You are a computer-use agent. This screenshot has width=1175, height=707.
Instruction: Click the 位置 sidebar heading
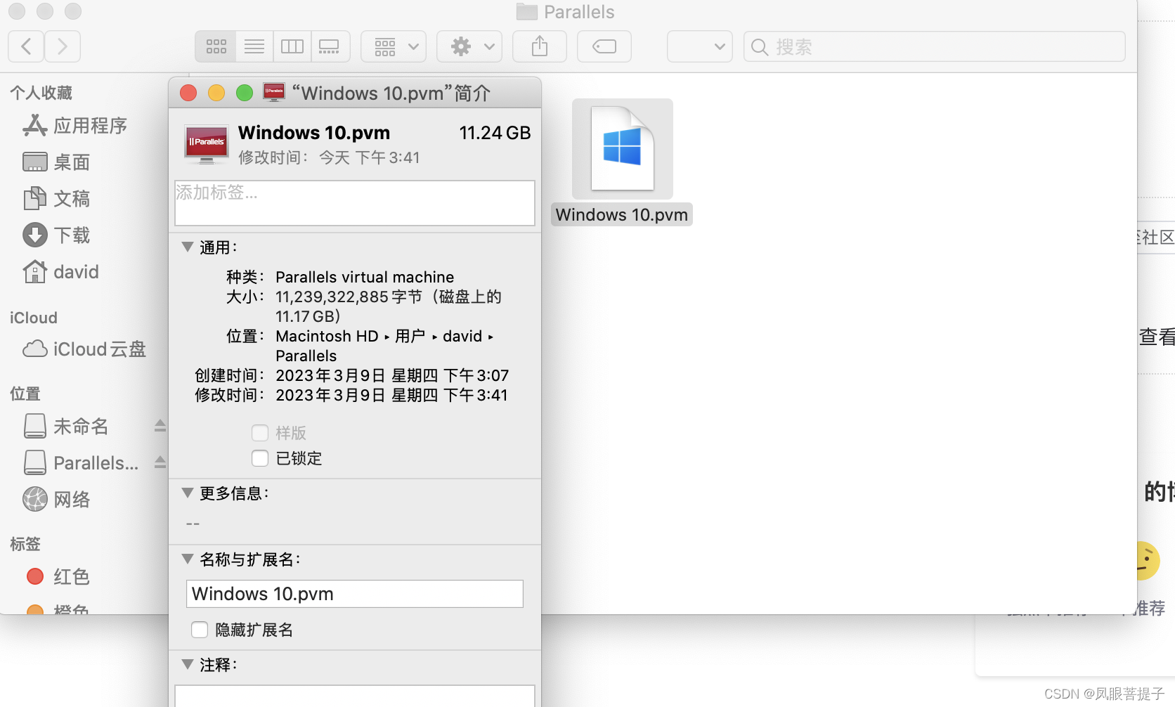(25, 394)
